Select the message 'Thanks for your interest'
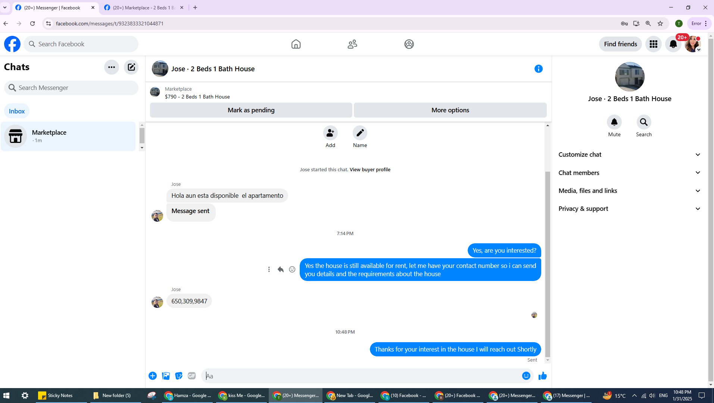The width and height of the screenshot is (714, 403). [455, 349]
